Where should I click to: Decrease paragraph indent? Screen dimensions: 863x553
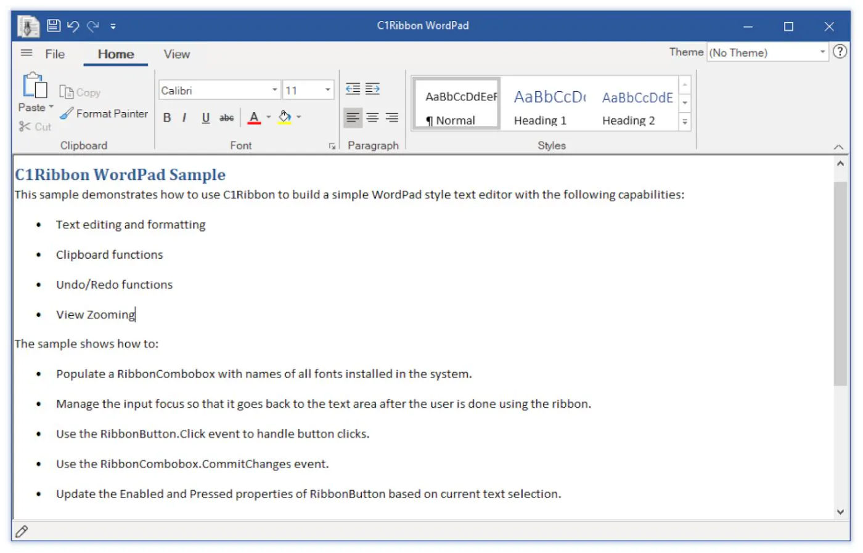[353, 89]
